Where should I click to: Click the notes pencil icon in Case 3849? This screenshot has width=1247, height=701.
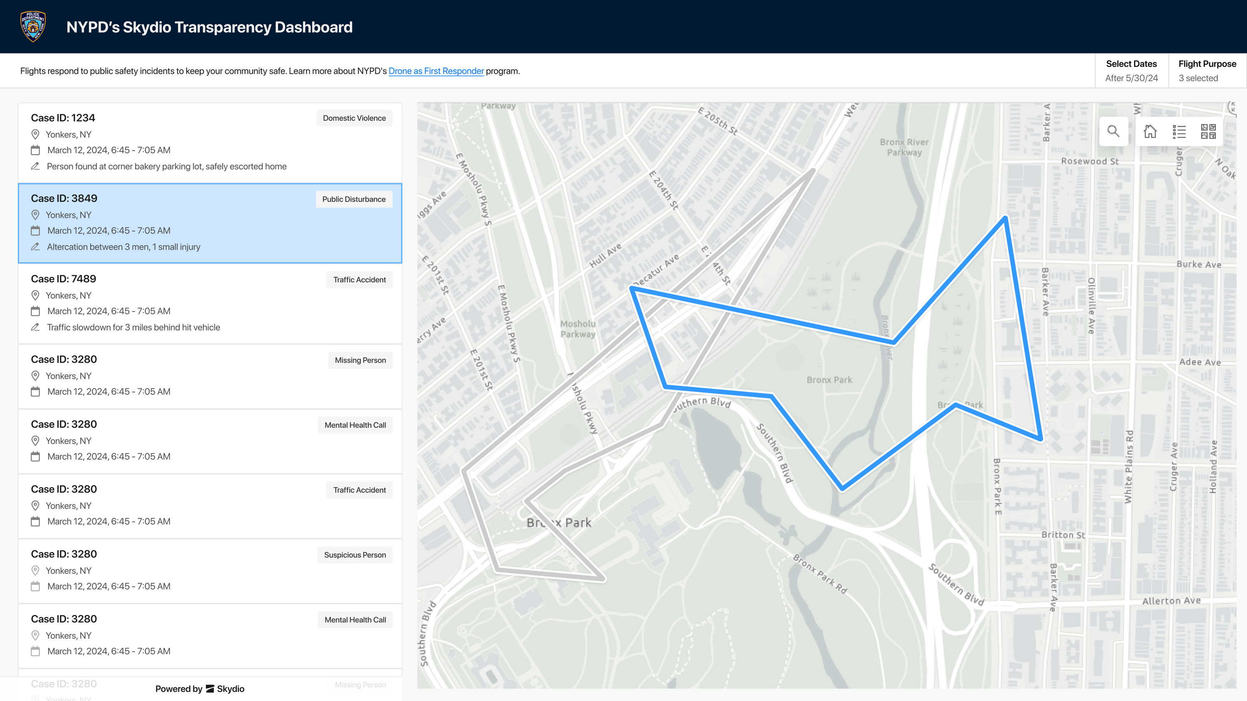[35, 247]
